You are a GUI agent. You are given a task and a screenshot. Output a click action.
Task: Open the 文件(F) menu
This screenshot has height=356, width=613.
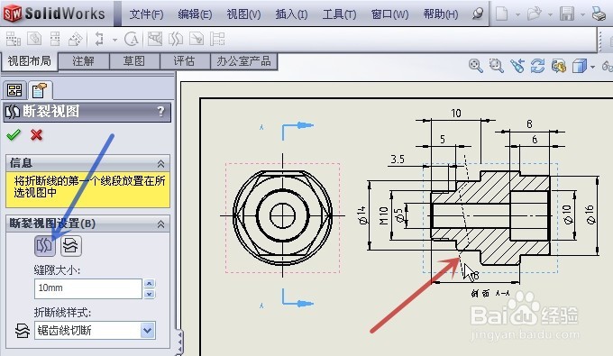click(146, 14)
